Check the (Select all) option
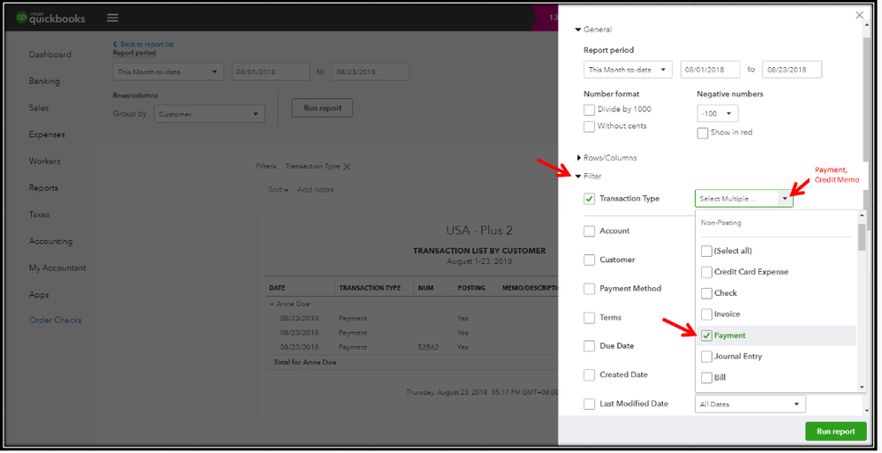882x453 pixels. [x=706, y=251]
